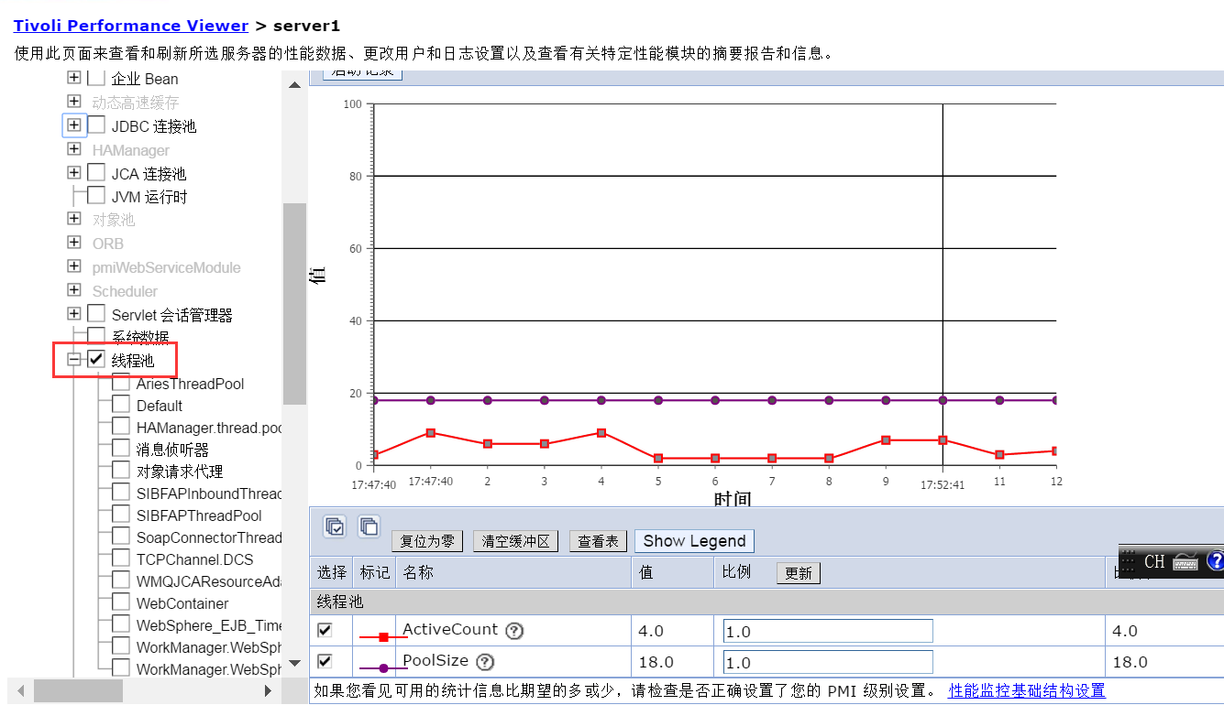1224x716 pixels.
Task: Check the TCPChannel.DCS checkbox
Action: [x=121, y=559]
